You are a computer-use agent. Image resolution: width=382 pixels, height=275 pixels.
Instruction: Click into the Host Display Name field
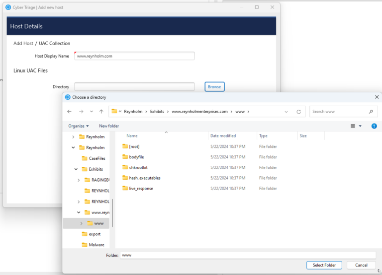134,56
